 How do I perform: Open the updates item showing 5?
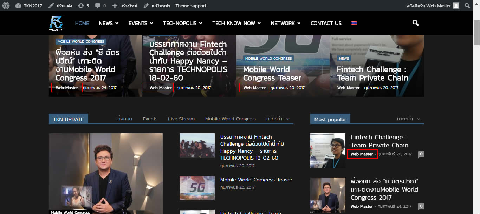coord(83,6)
